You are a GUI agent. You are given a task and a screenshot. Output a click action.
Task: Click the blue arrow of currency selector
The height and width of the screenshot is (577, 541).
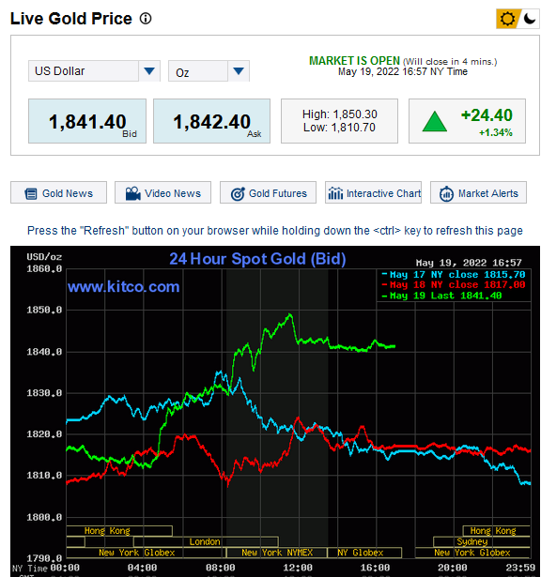pyautogui.click(x=149, y=71)
